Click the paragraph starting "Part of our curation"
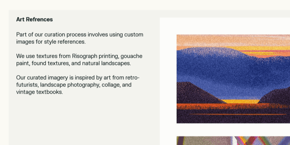The height and width of the screenshot is (145, 290). (80, 38)
